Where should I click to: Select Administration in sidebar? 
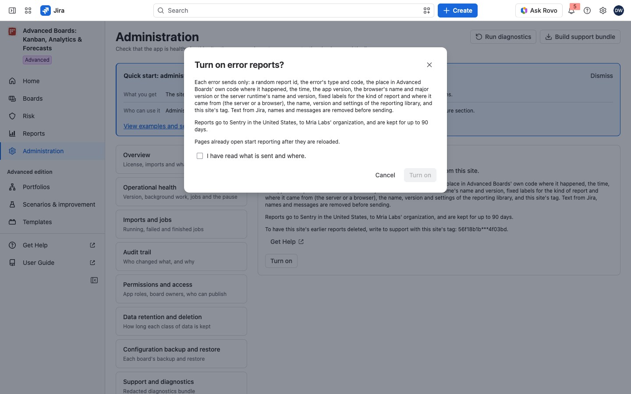(x=53, y=151)
